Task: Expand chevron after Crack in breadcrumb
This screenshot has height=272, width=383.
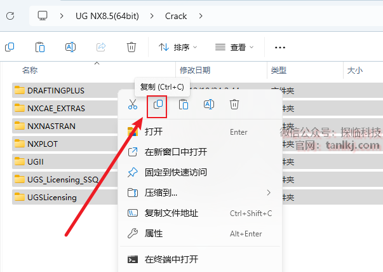Action: pyautogui.click(x=201, y=16)
